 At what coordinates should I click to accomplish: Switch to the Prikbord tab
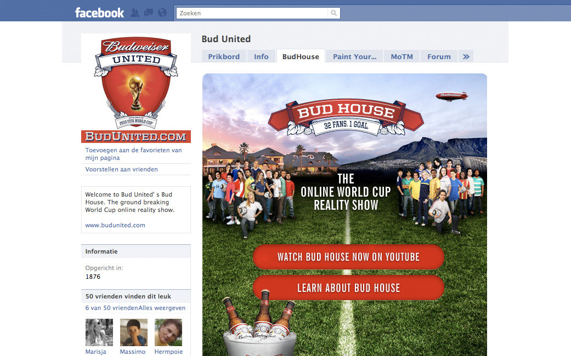click(224, 56)
